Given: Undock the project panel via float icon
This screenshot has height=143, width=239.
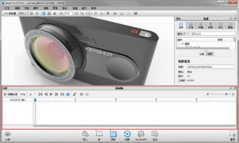Looking at the screenshot, I should [231, 19].
